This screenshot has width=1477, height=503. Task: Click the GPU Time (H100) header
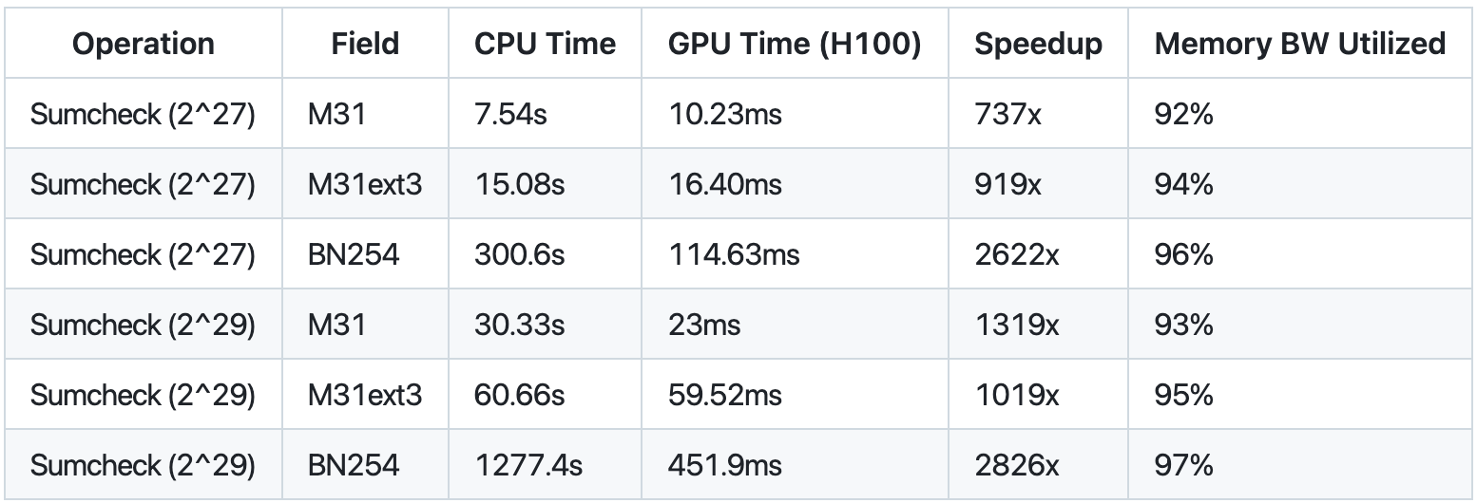(795, 44)
